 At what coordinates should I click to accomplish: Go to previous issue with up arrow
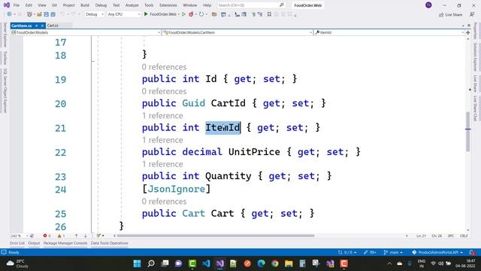(x=76, y=236)
